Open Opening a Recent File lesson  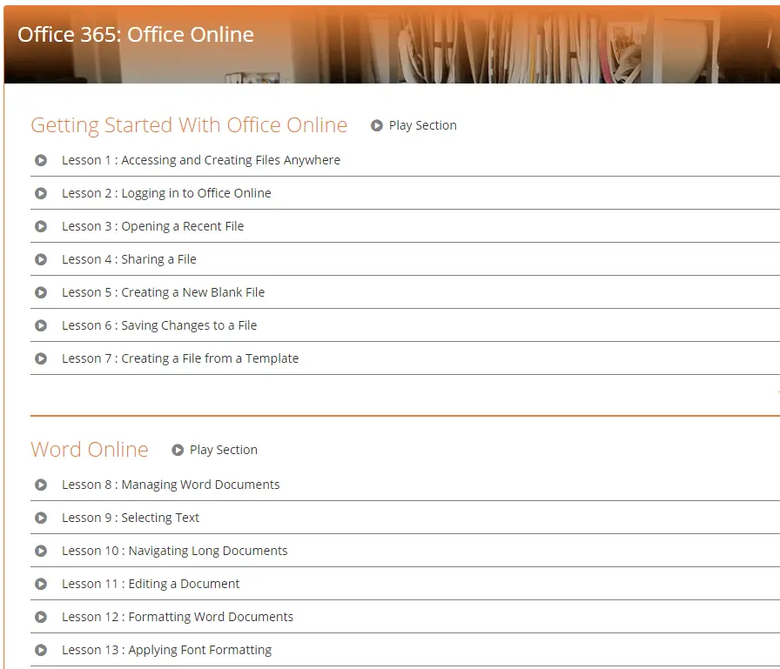click(x=152, y=226)
